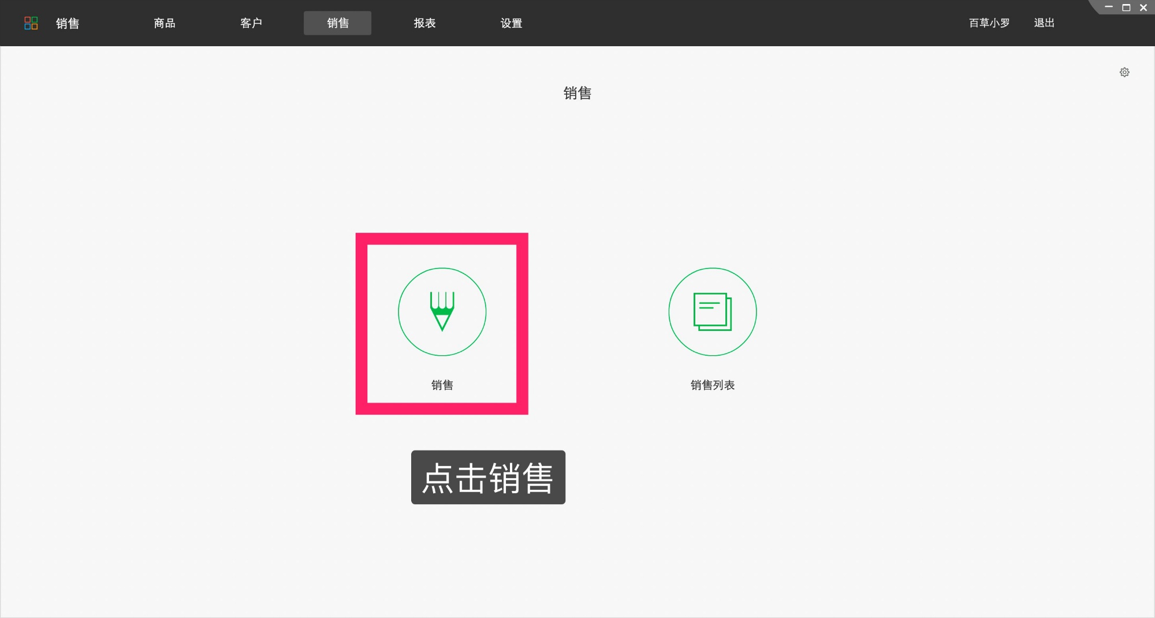The width and height of the screenshot is (1155, 618).
Task: Open the pencil sale-entry icon
Action: [x=442, y=311]
